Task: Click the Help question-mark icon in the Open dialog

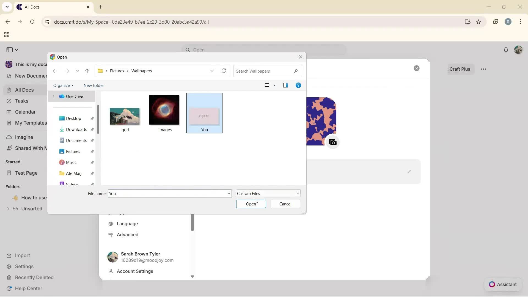Action: 298,85
